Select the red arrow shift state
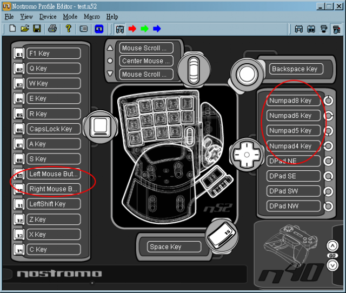This screenshot has width=346, height=293. tap(132, 29)
